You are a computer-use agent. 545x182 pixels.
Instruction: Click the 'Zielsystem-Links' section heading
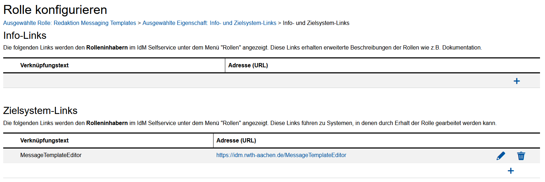[40, 111]
